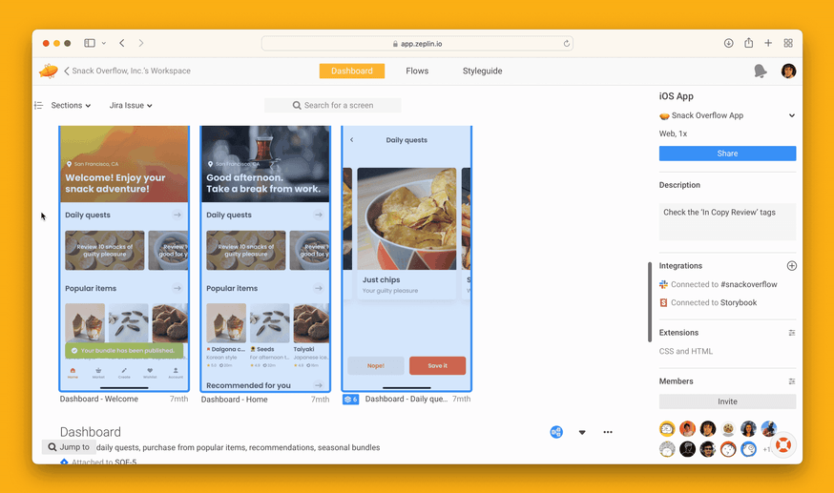This screenshot has width=834, height=493.
Task: Click the versions badge showing 6
Action: click(x=350, y=399)
